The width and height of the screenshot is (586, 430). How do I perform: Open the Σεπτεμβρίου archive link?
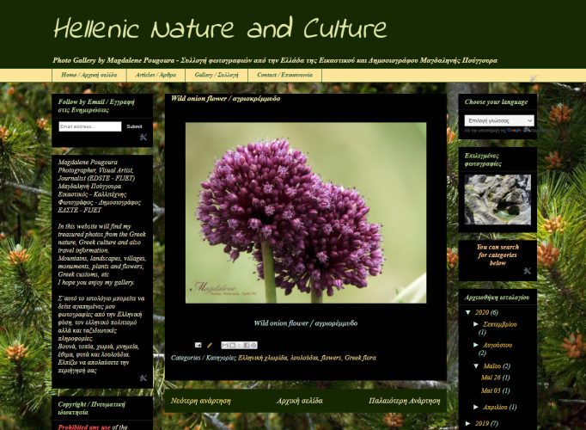coord(500,324)
